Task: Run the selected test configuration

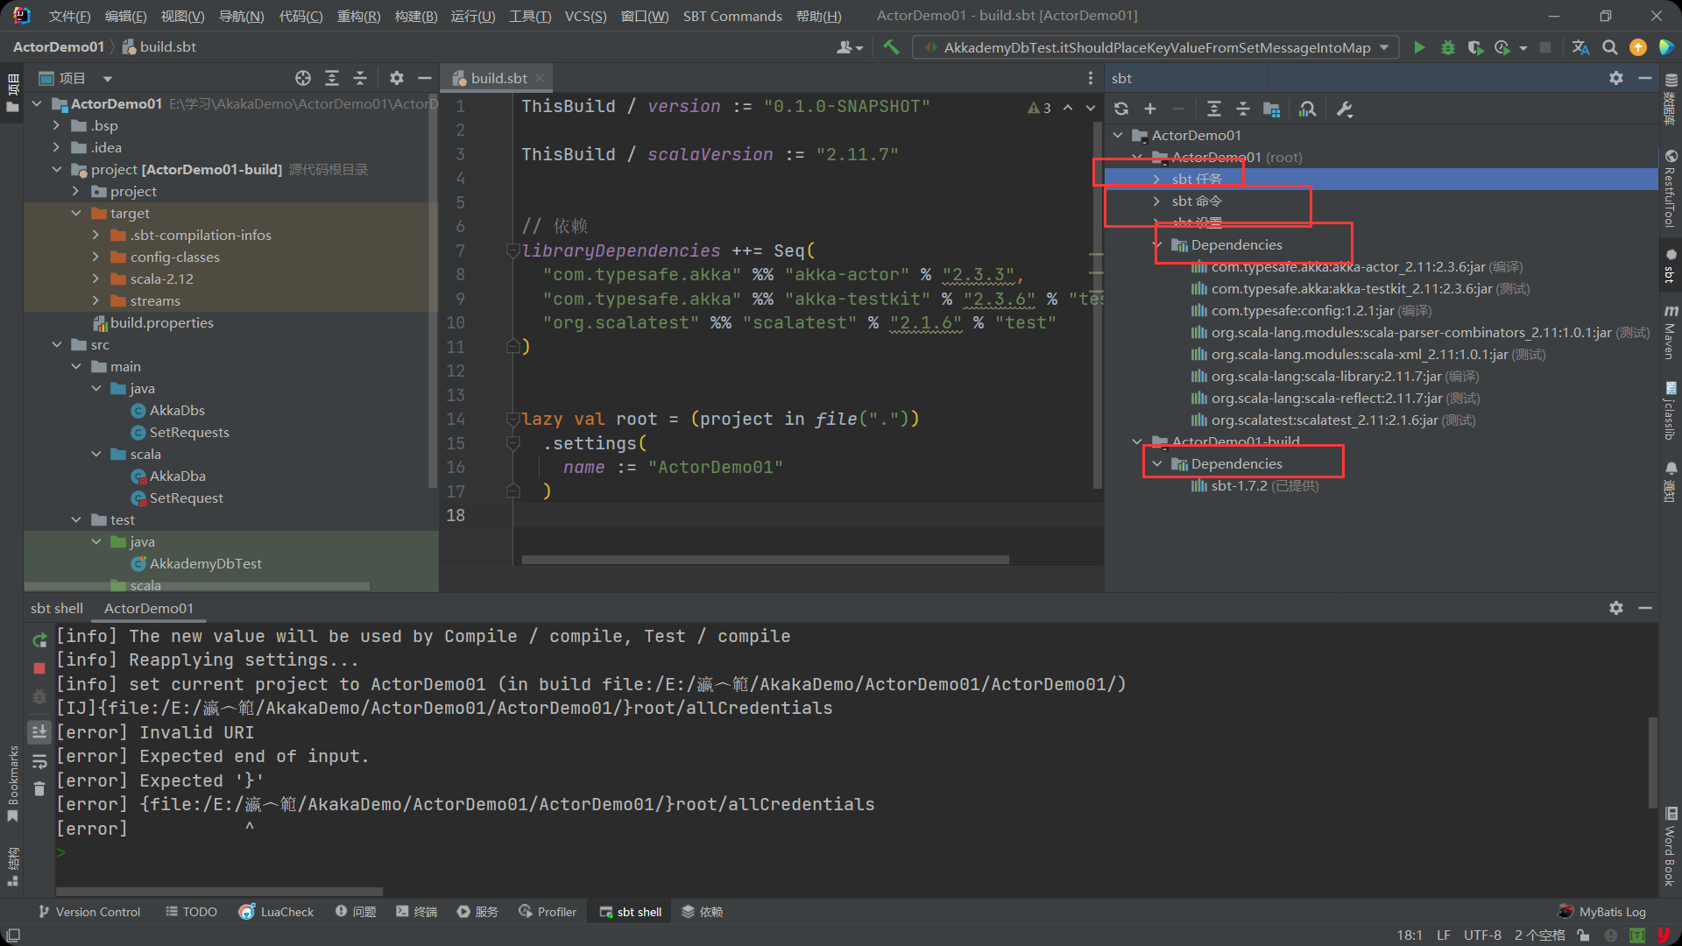Action: [1419, 47]
